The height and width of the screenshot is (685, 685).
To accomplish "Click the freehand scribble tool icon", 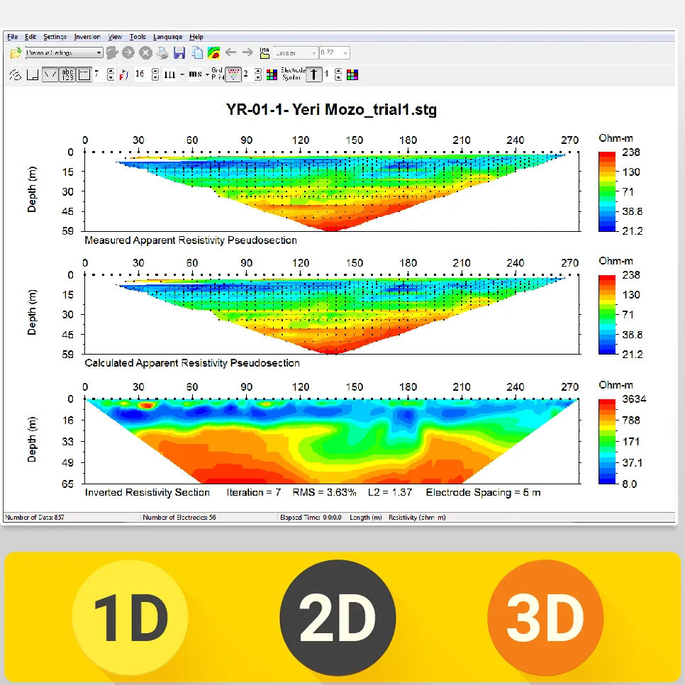I will click(16, 75).
